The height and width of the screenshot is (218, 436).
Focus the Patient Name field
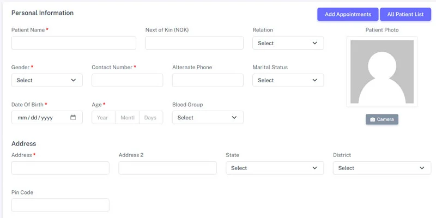(x=74, y=43)
